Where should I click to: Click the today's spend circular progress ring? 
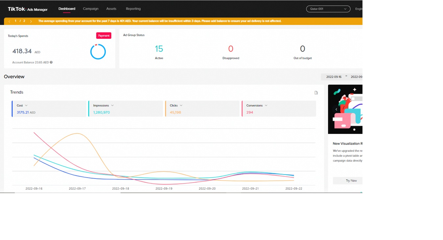click(x=98, y=52)
